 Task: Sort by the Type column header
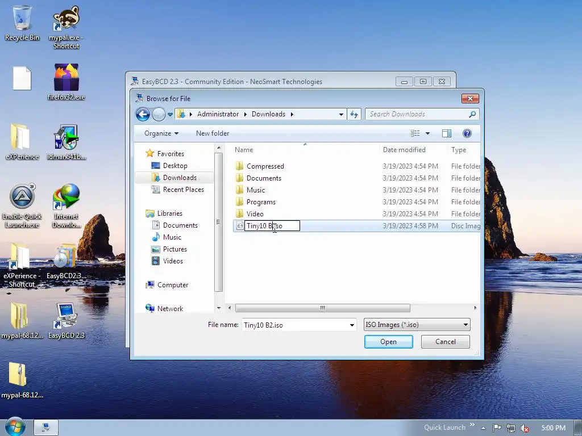tap(459, 150)
